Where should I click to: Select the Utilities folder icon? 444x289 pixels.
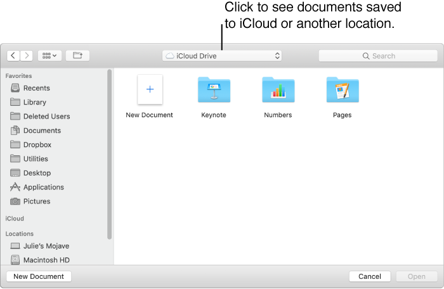pyautogui.click(x=15, y=158)
